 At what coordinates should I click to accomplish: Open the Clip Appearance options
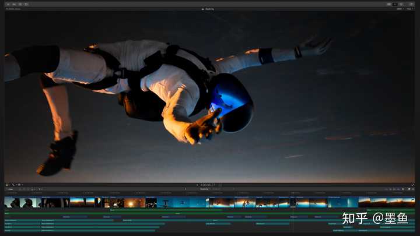point(403,189)
